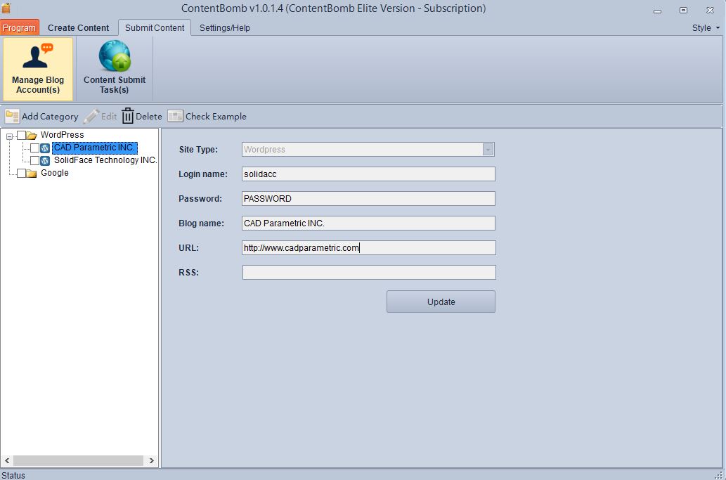Screen dimensions: 726x480
Task: Click the tree panel horizontal scrollbar
Action: click(x=79, y=461)
